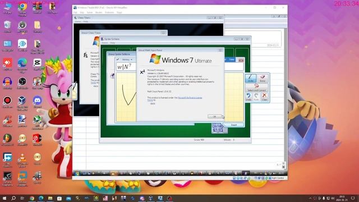Click the Windows 7 Start orb inside the VM
Screen dimensions: 359x202
(x=77, y=173)
